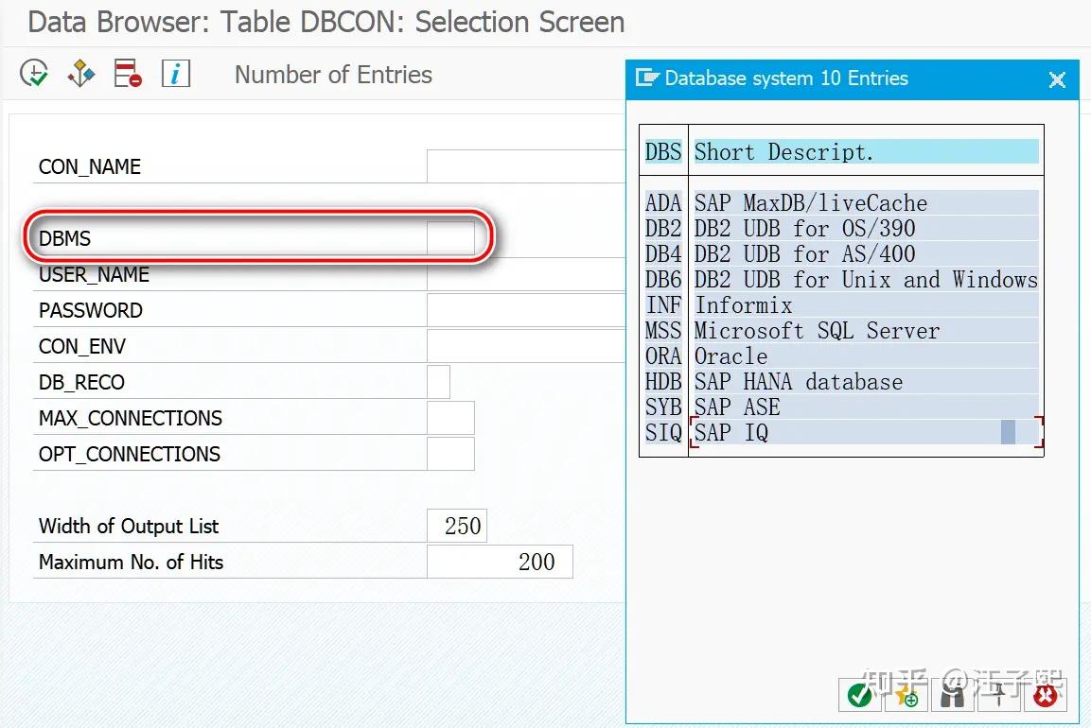Viewport: 1091px width, 728px height.
Task: Click the SYB code cell
Action: point(663,407)
